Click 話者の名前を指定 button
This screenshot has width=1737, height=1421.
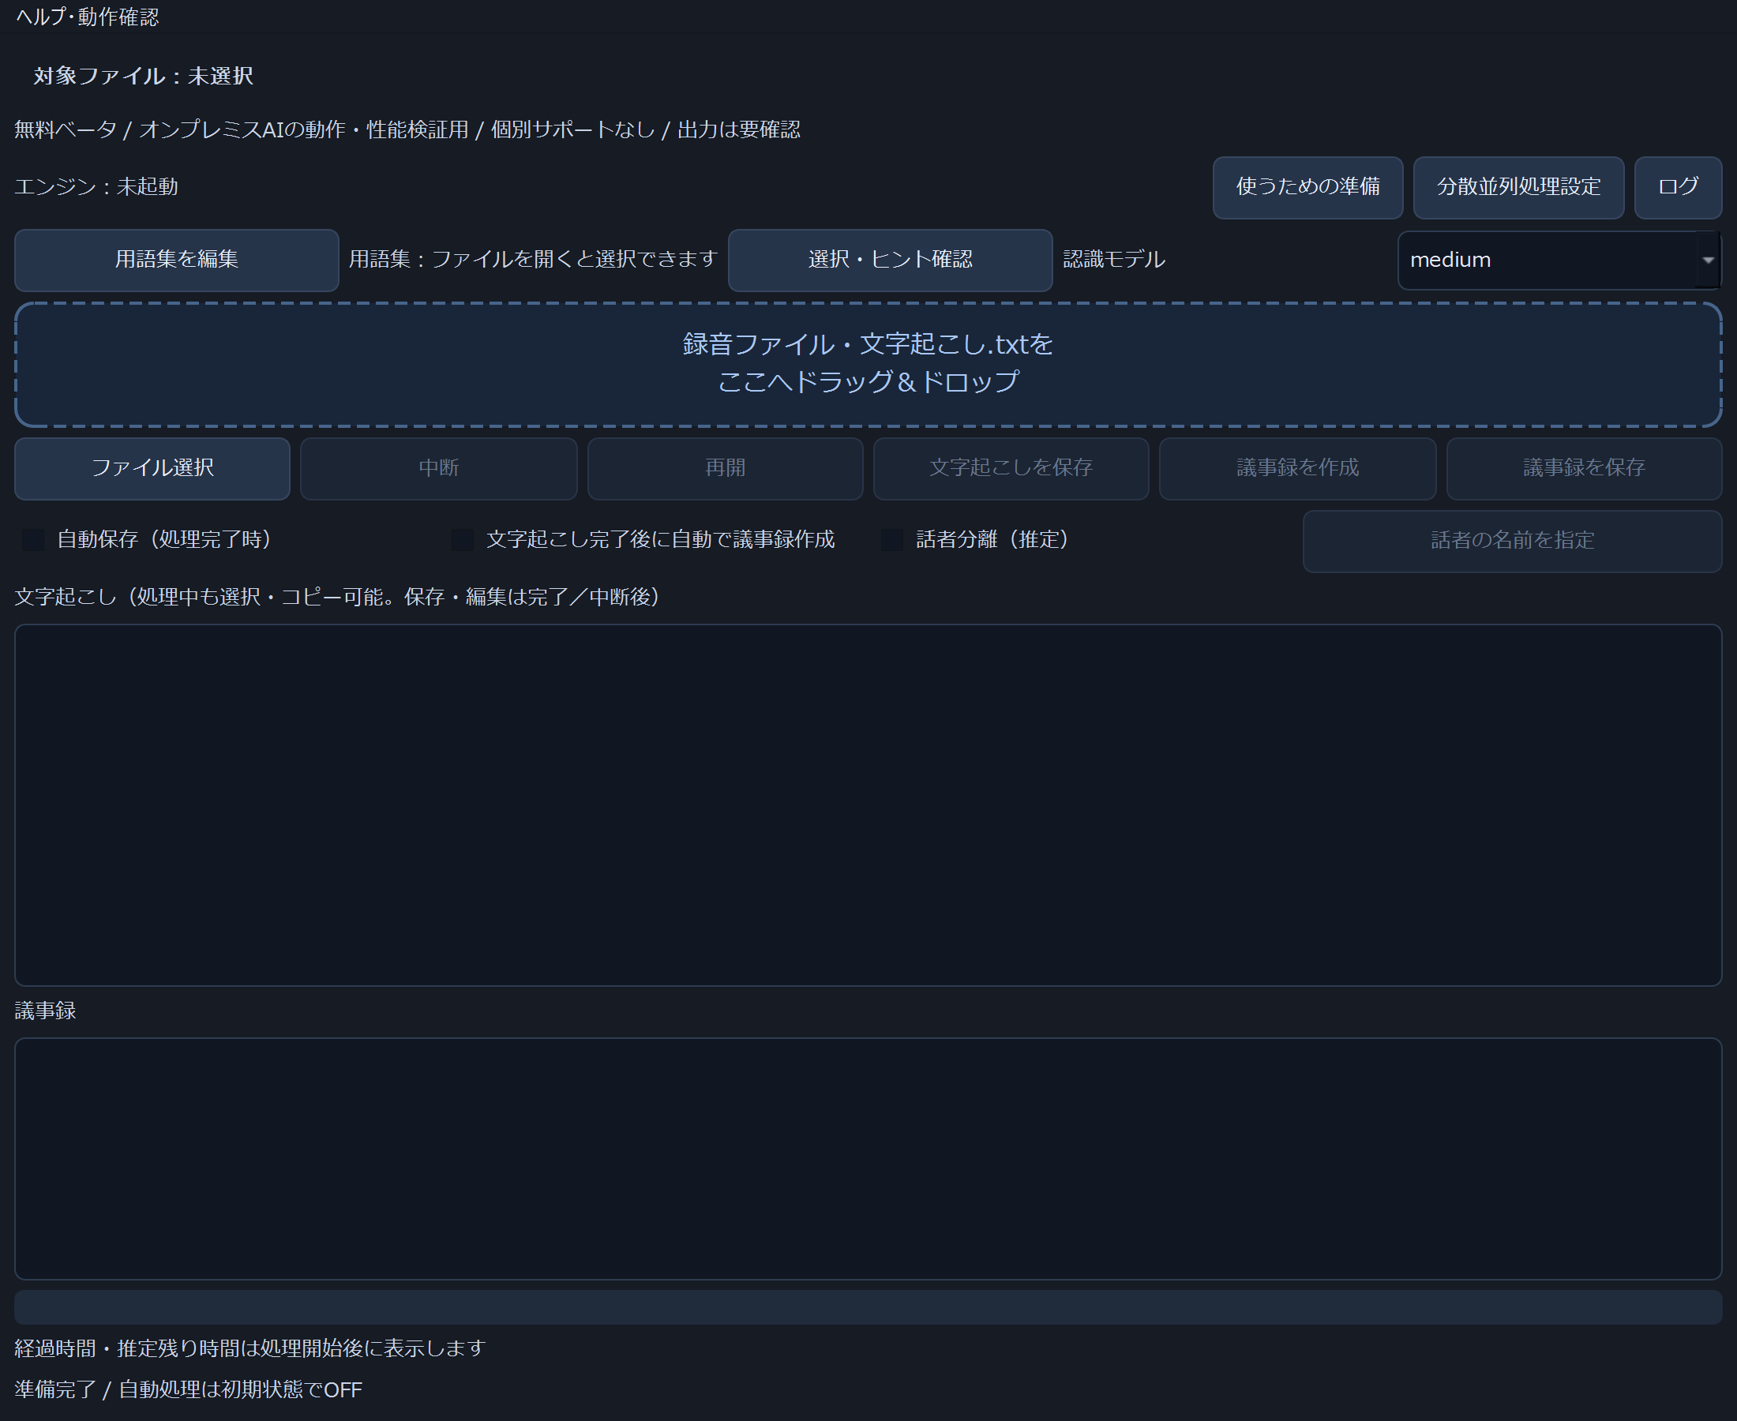(1512, 541)
